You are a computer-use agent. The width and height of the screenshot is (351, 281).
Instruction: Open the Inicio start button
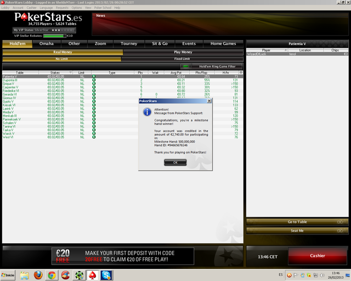pyautogui.click(x=8, y=275)
